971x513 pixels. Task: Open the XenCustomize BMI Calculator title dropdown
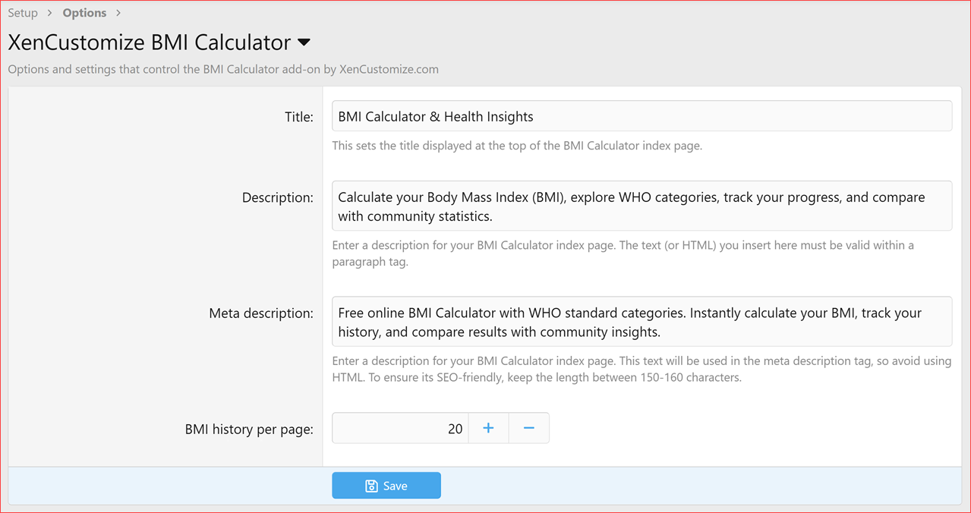click(x=303, y=43)
